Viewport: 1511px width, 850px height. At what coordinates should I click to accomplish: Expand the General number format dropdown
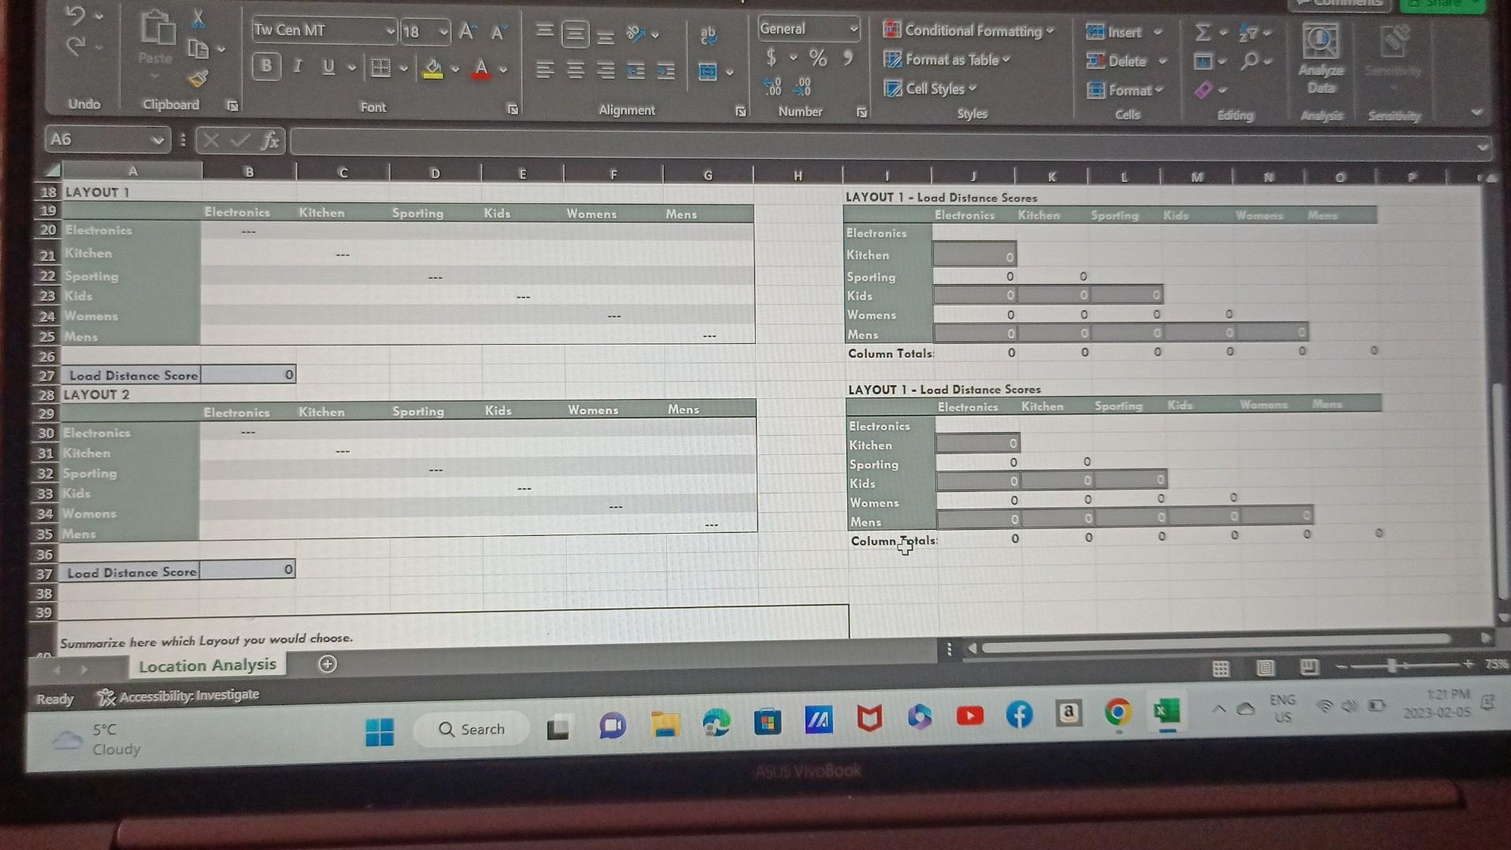[x=853, y=29]
